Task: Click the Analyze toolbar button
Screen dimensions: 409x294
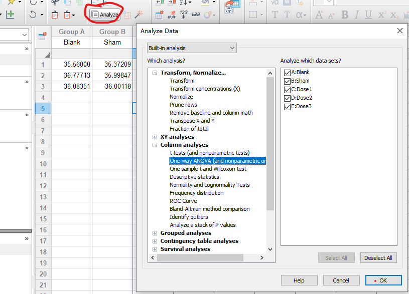Action: click(105, 15)
